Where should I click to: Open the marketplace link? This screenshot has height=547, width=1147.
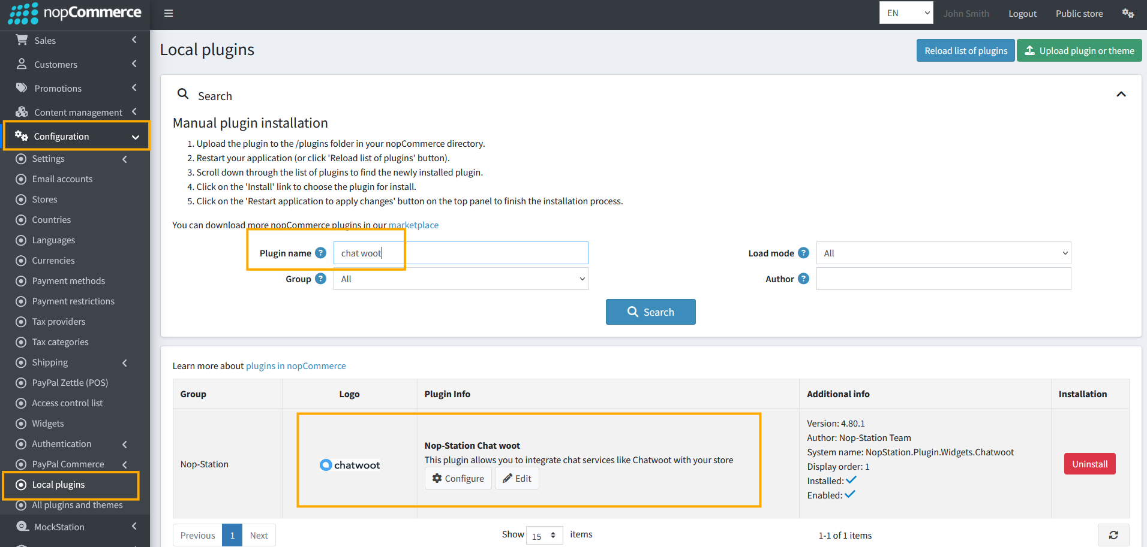pos(413,225)
